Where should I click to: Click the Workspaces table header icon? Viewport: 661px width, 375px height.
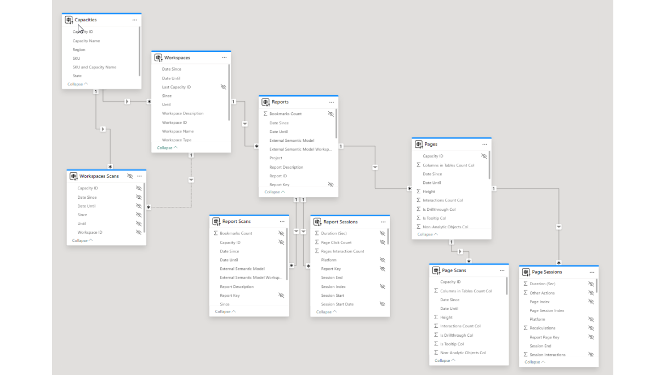[158, 57]
